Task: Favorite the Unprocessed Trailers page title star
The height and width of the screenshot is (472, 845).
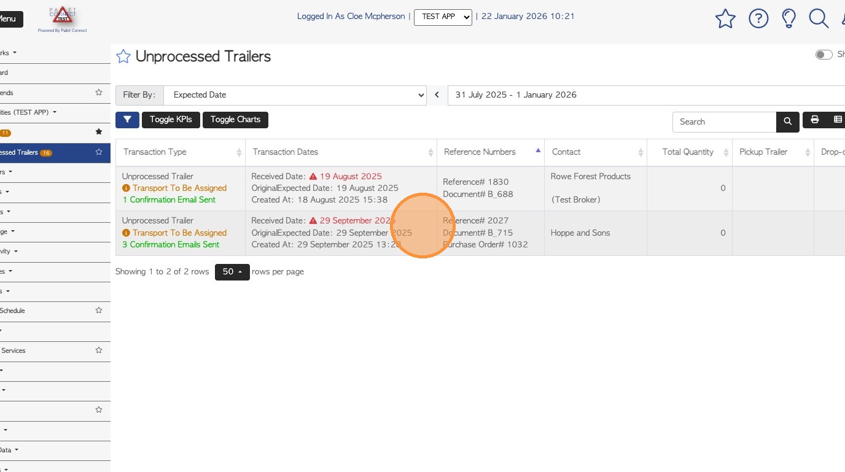Action: 123,56
